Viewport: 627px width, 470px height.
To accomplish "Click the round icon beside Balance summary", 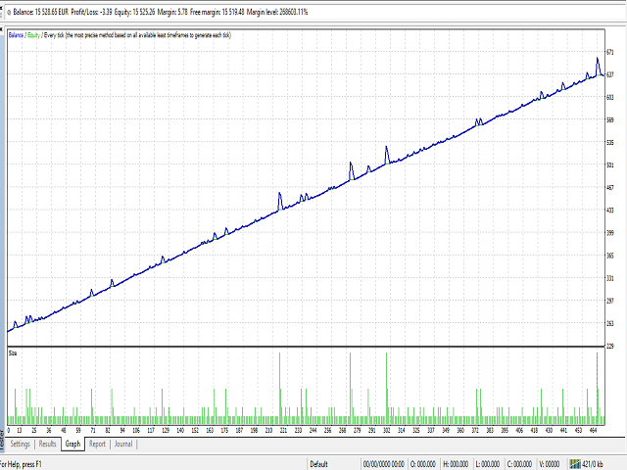I will click(9, 13).
